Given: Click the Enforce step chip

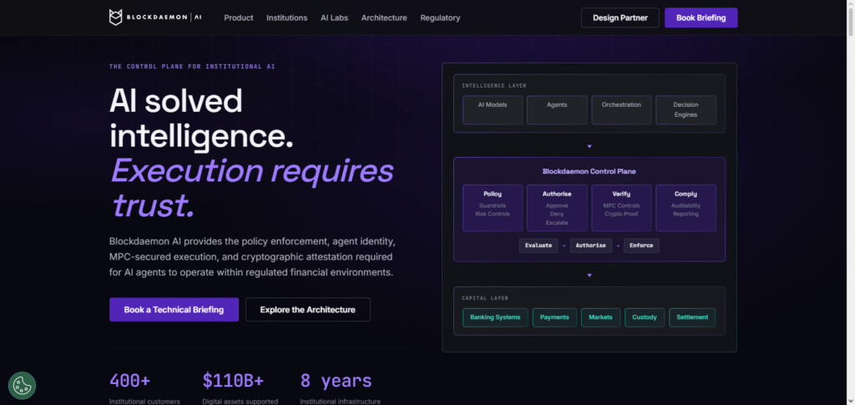Looking at the screenshot, I should 641,246.
